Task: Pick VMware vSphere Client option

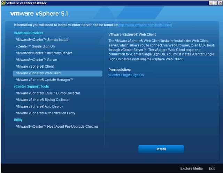Action: tap(35, 66)
